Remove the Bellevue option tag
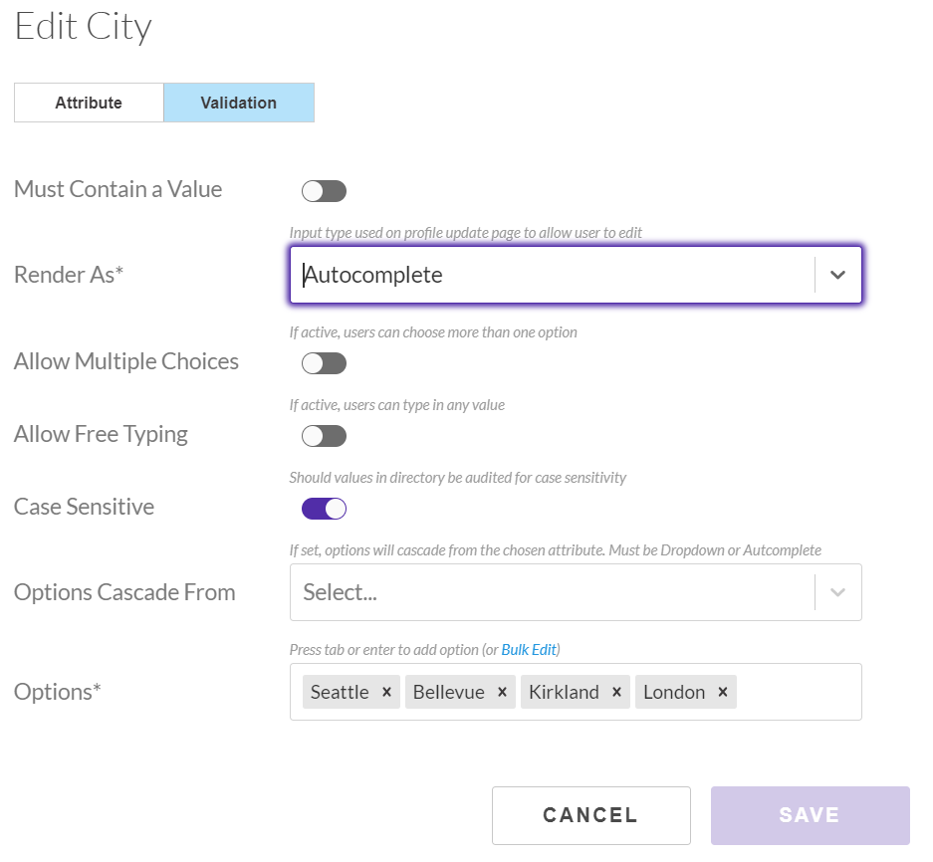Screen dimensions: 933x862 coord(502,692)
